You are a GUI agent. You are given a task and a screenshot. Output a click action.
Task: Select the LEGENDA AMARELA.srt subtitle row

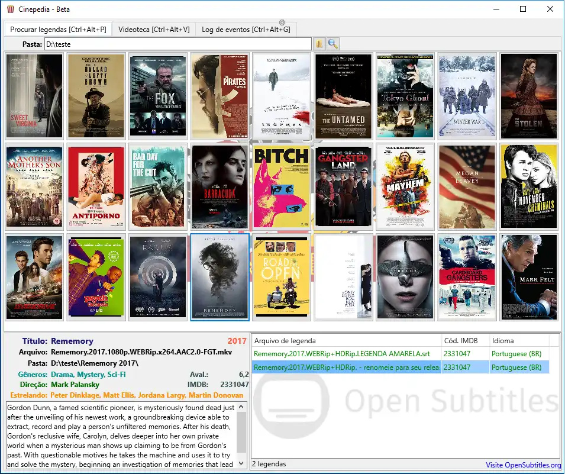coord(401,354)
